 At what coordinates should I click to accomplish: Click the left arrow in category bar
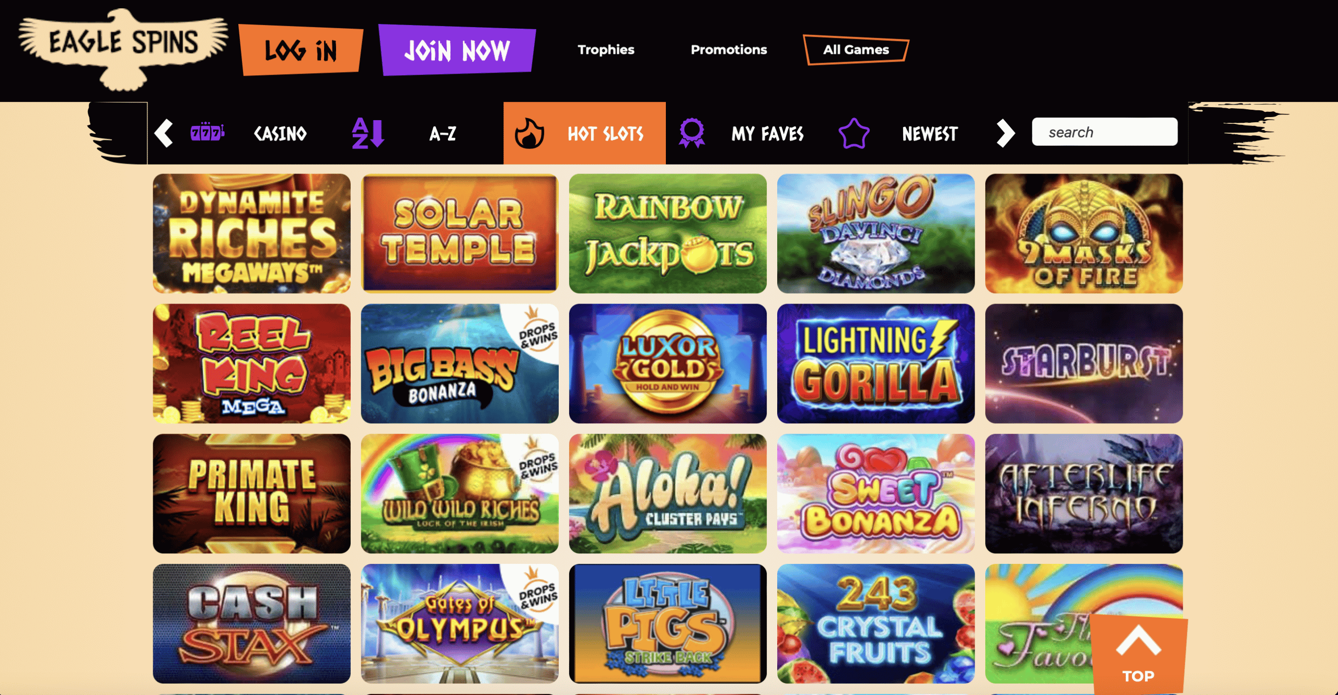(164, 133)
